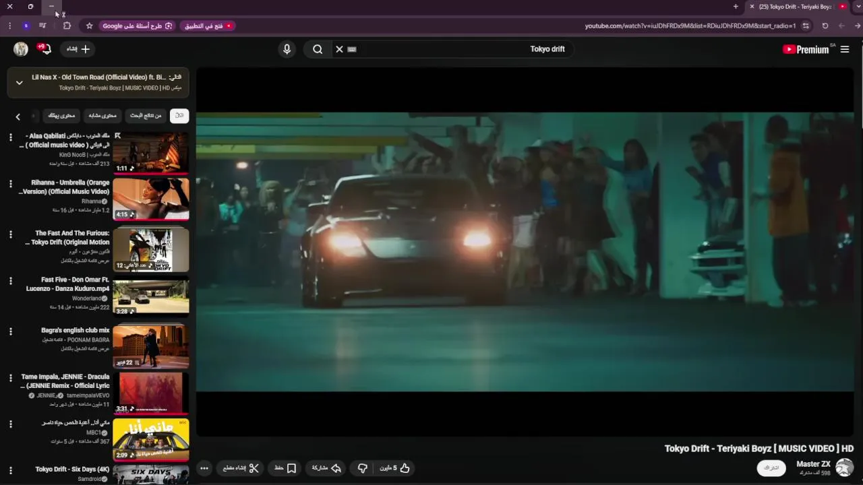Open more actions (three dots) under the video
Image resolution: width=863 pixels, height=485 pixels.
click(204, 468)
